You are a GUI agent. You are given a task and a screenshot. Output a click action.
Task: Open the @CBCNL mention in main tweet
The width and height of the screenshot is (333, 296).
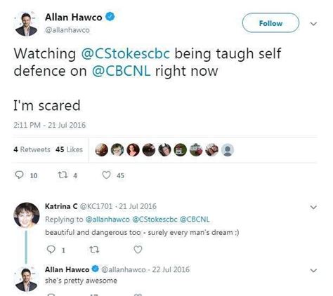(x=121, y=71)
